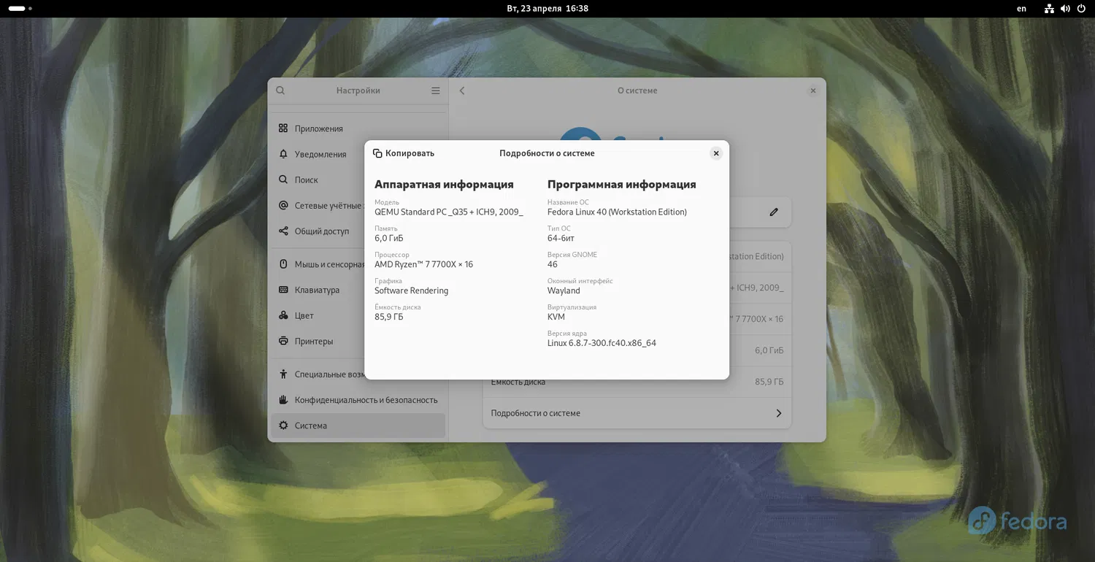Click 85,9 ГБ in the О системе window
1095x562 pixels.
pyautogui.click(x=769, y=382)
